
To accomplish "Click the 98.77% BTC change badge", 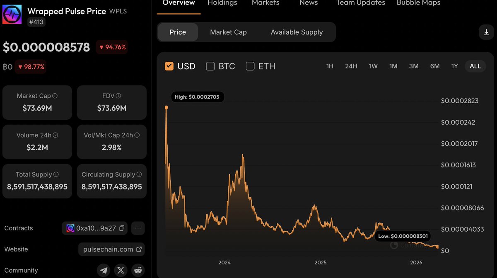I will tap(30, 67).
